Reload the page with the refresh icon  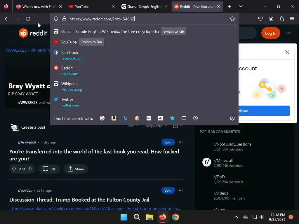28,19
